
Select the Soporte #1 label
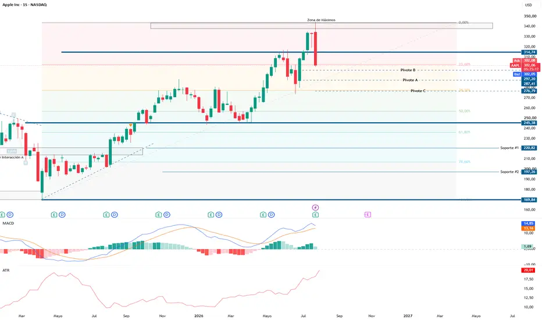[x=509, y=148]
